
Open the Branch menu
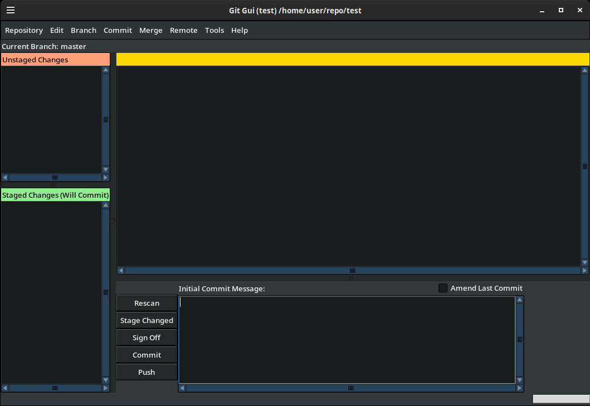point(84,31)
